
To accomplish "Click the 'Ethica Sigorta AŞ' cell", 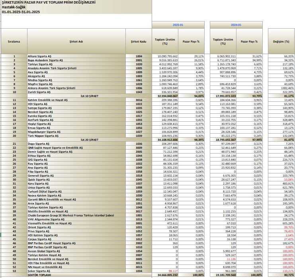I will click(x=76, y=156).
